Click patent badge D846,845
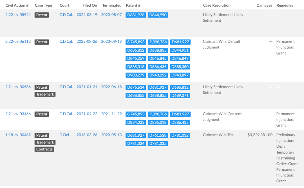The width and height of the screenshot is (304, 188). (x=158, y=58)
